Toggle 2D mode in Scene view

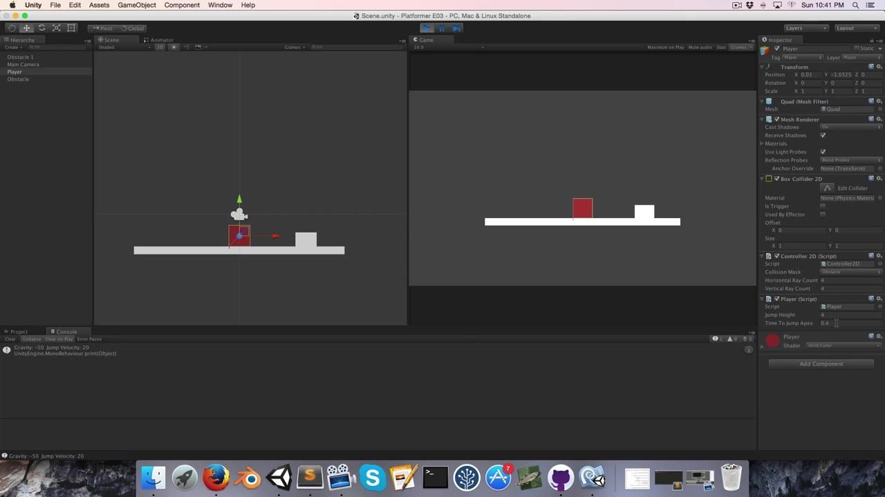coord(160,47)
